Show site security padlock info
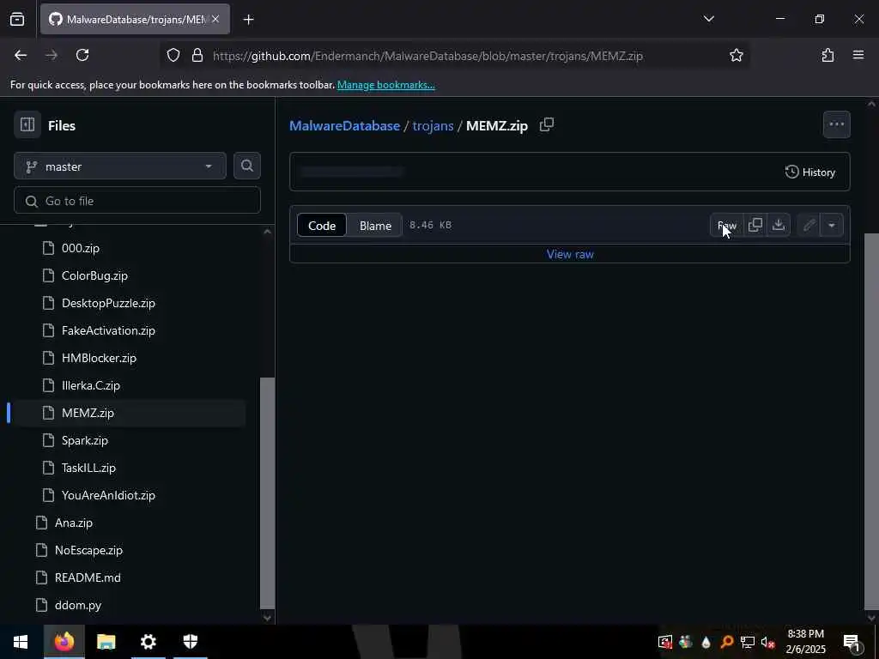The width and height of the screenshot is (879, 659). pyautogui.click(x=197, y=55)
